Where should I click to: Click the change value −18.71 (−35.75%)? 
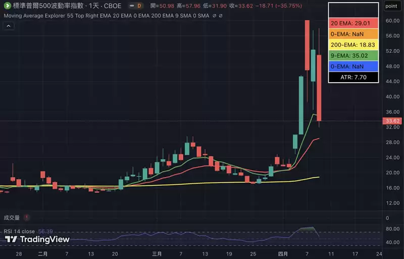click(x=279, y=6)
